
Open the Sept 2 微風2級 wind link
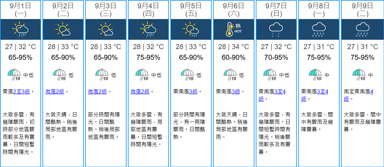[55, 92]
